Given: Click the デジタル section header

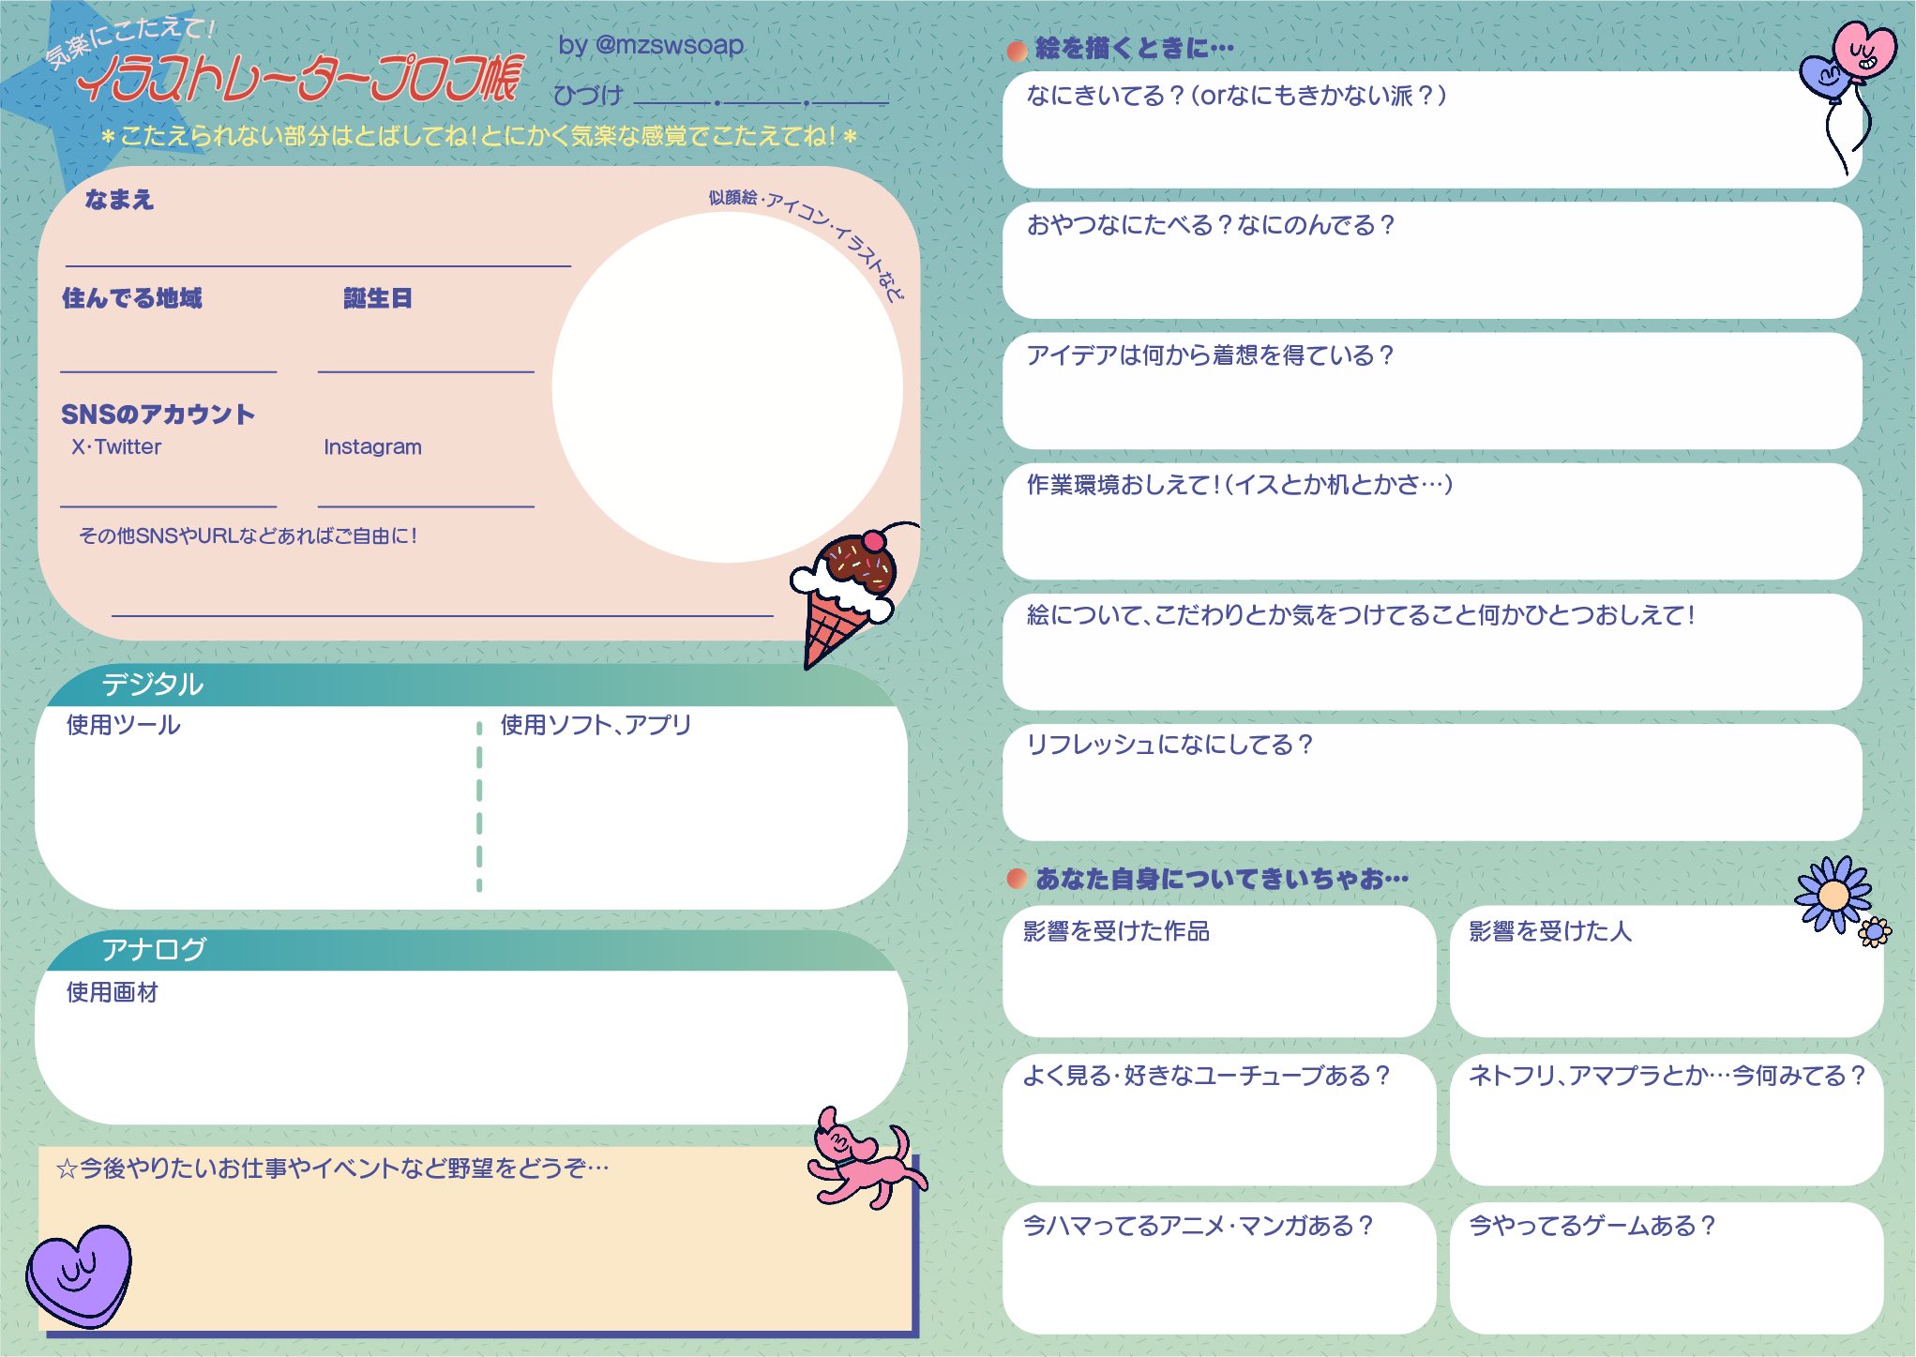Looking at the screenshot, I should [x=471, y=685].
